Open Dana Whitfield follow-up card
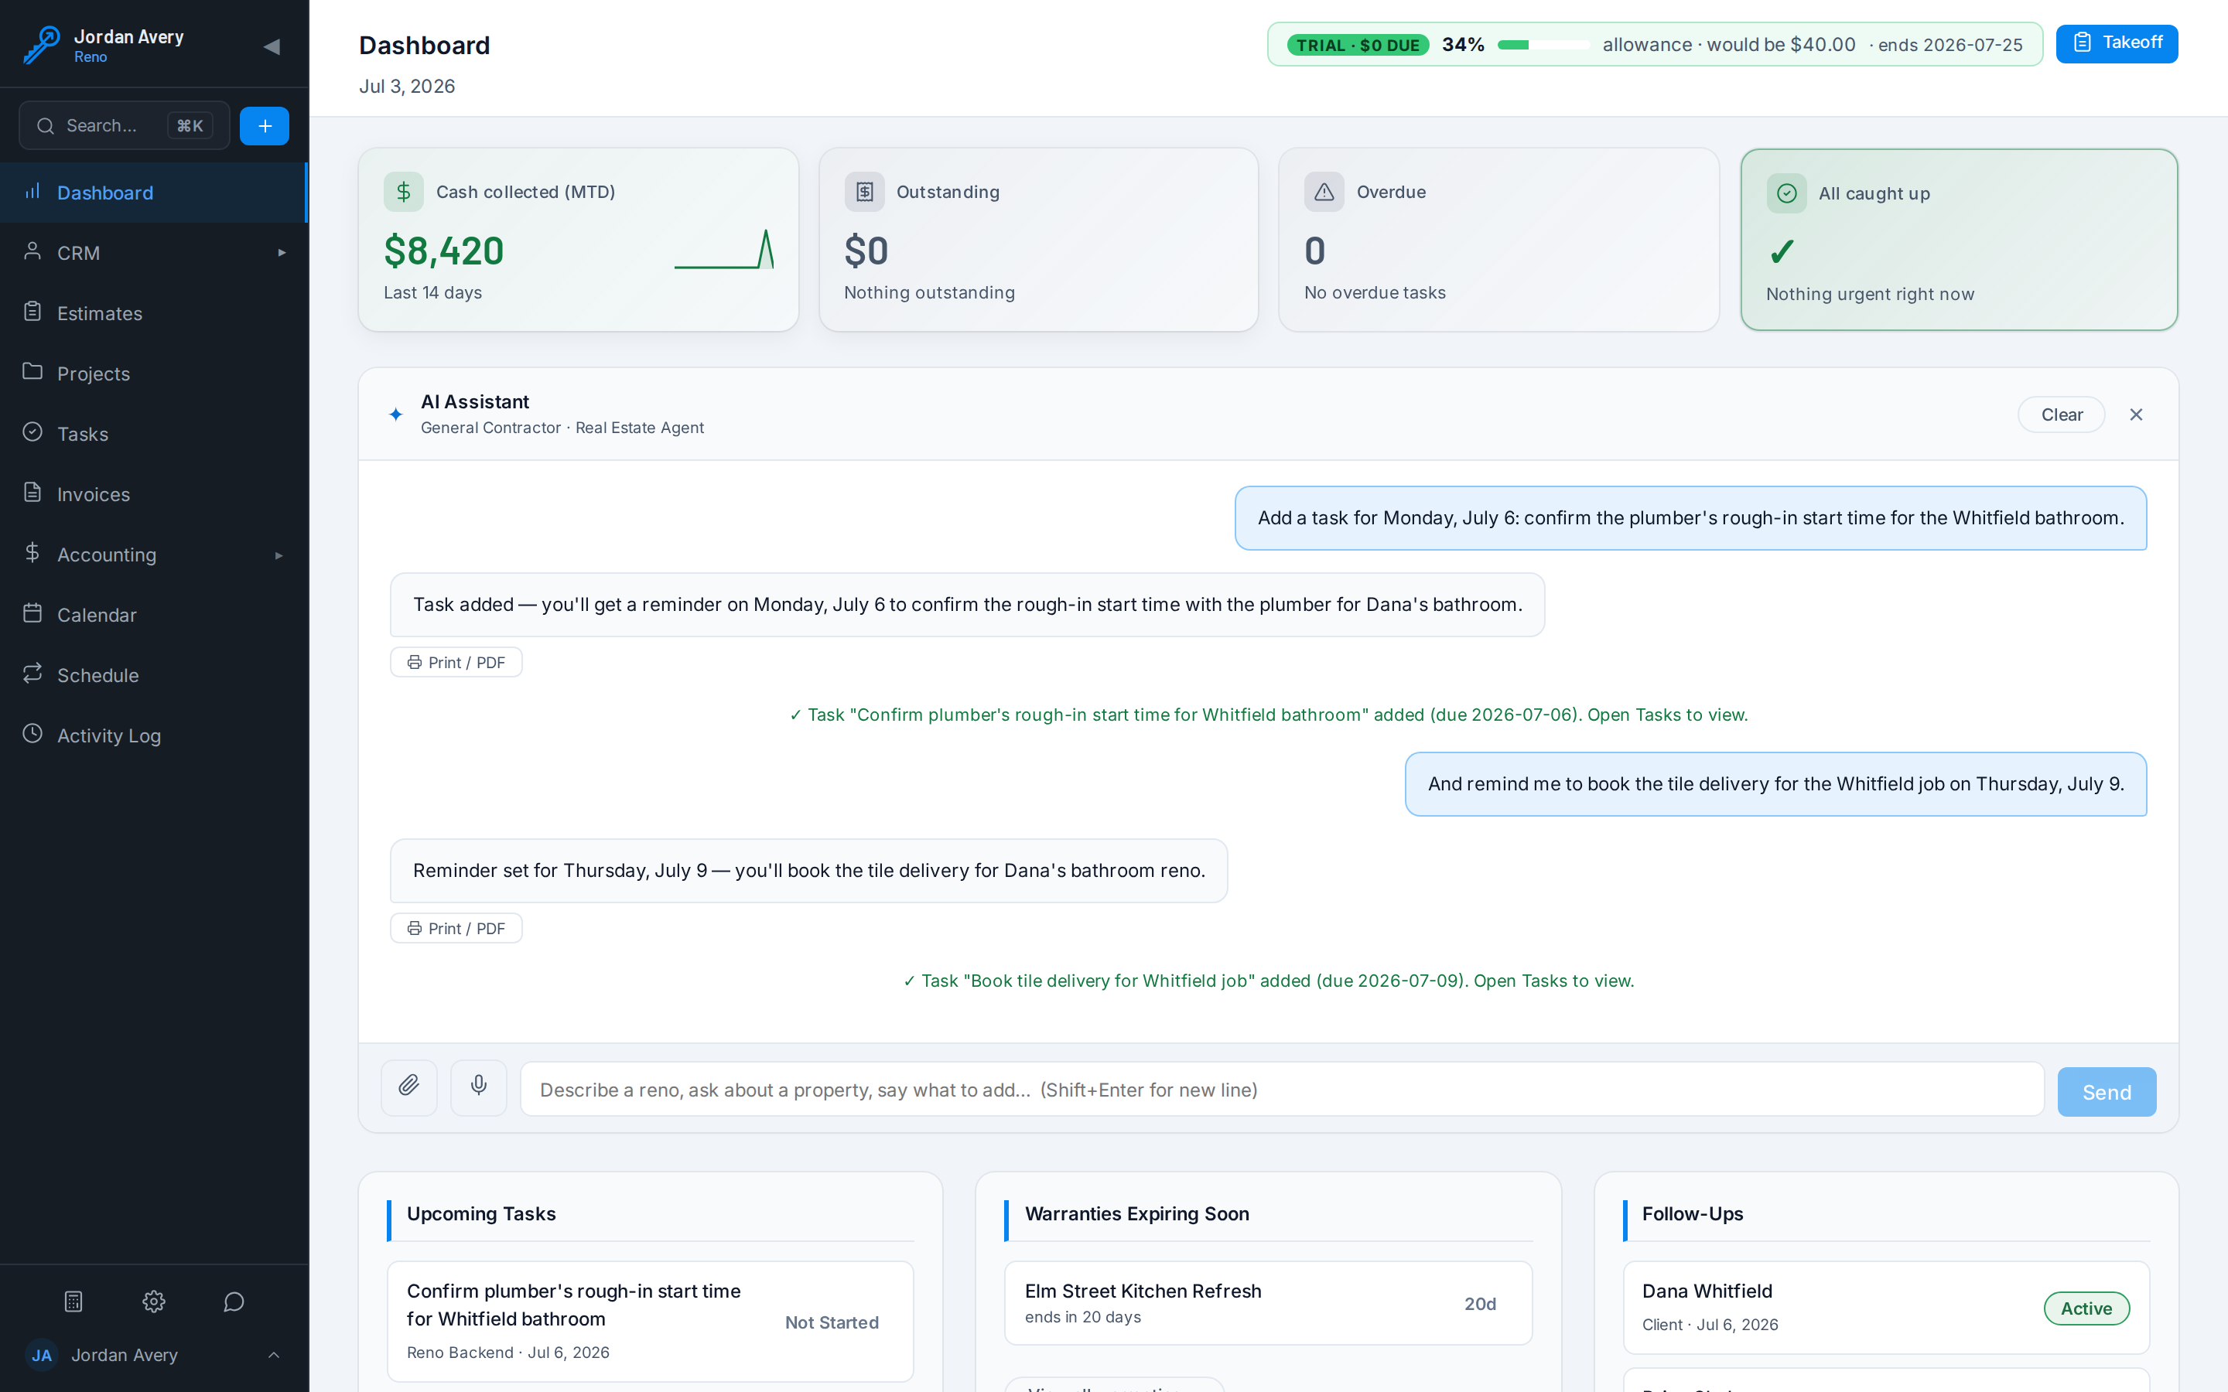Image resolution: width=2228 pixels, height=1392 pixels. tap(1885, 1307)
